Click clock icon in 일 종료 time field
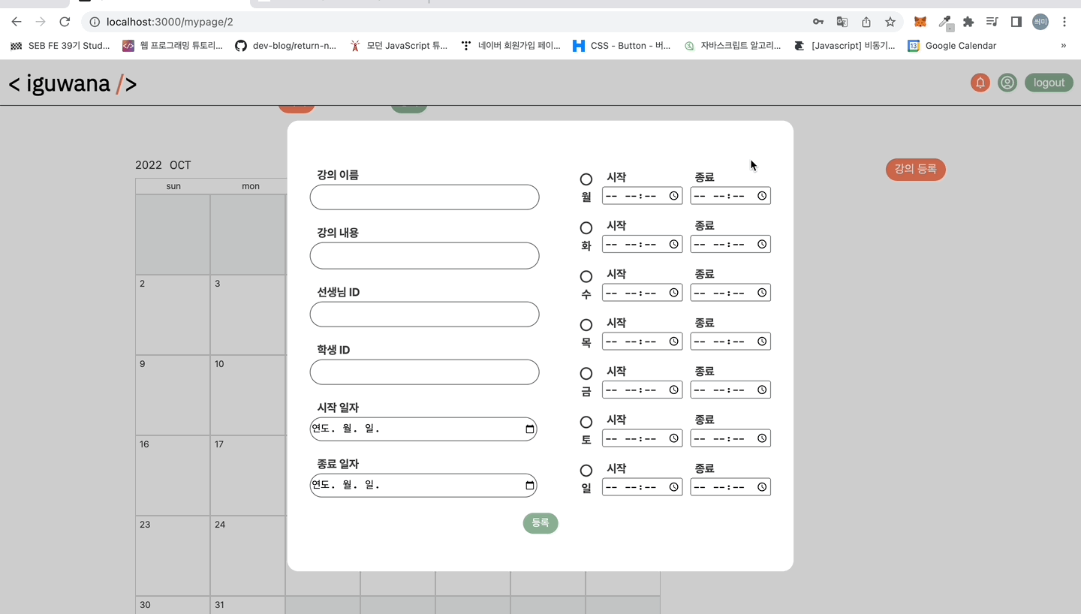 coord(762,487)
